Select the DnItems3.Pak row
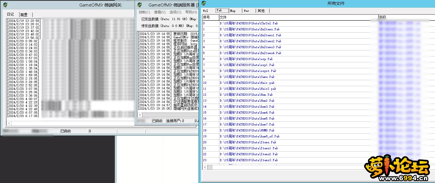 (318, 47)
